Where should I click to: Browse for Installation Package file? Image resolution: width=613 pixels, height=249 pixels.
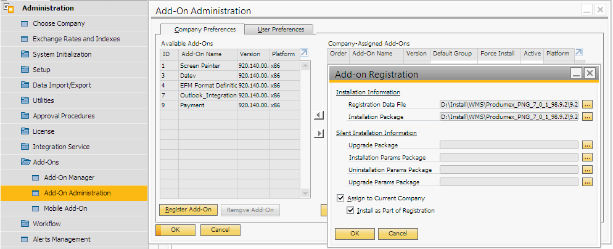coord(587,117)
